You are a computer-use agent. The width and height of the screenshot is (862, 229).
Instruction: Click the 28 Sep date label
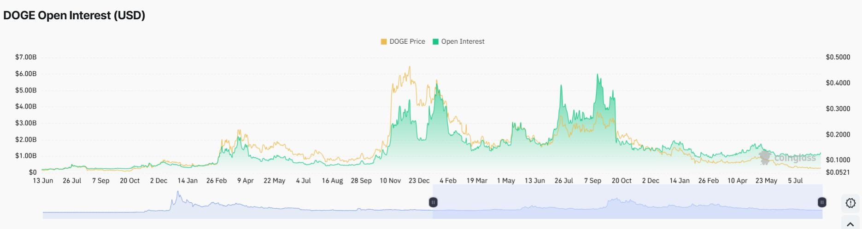point(361,181)
